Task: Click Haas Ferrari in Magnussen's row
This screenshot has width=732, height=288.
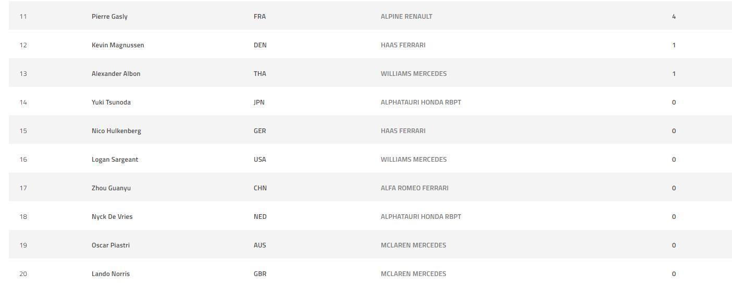Action: pyautogui.click(x=403, y=45)
